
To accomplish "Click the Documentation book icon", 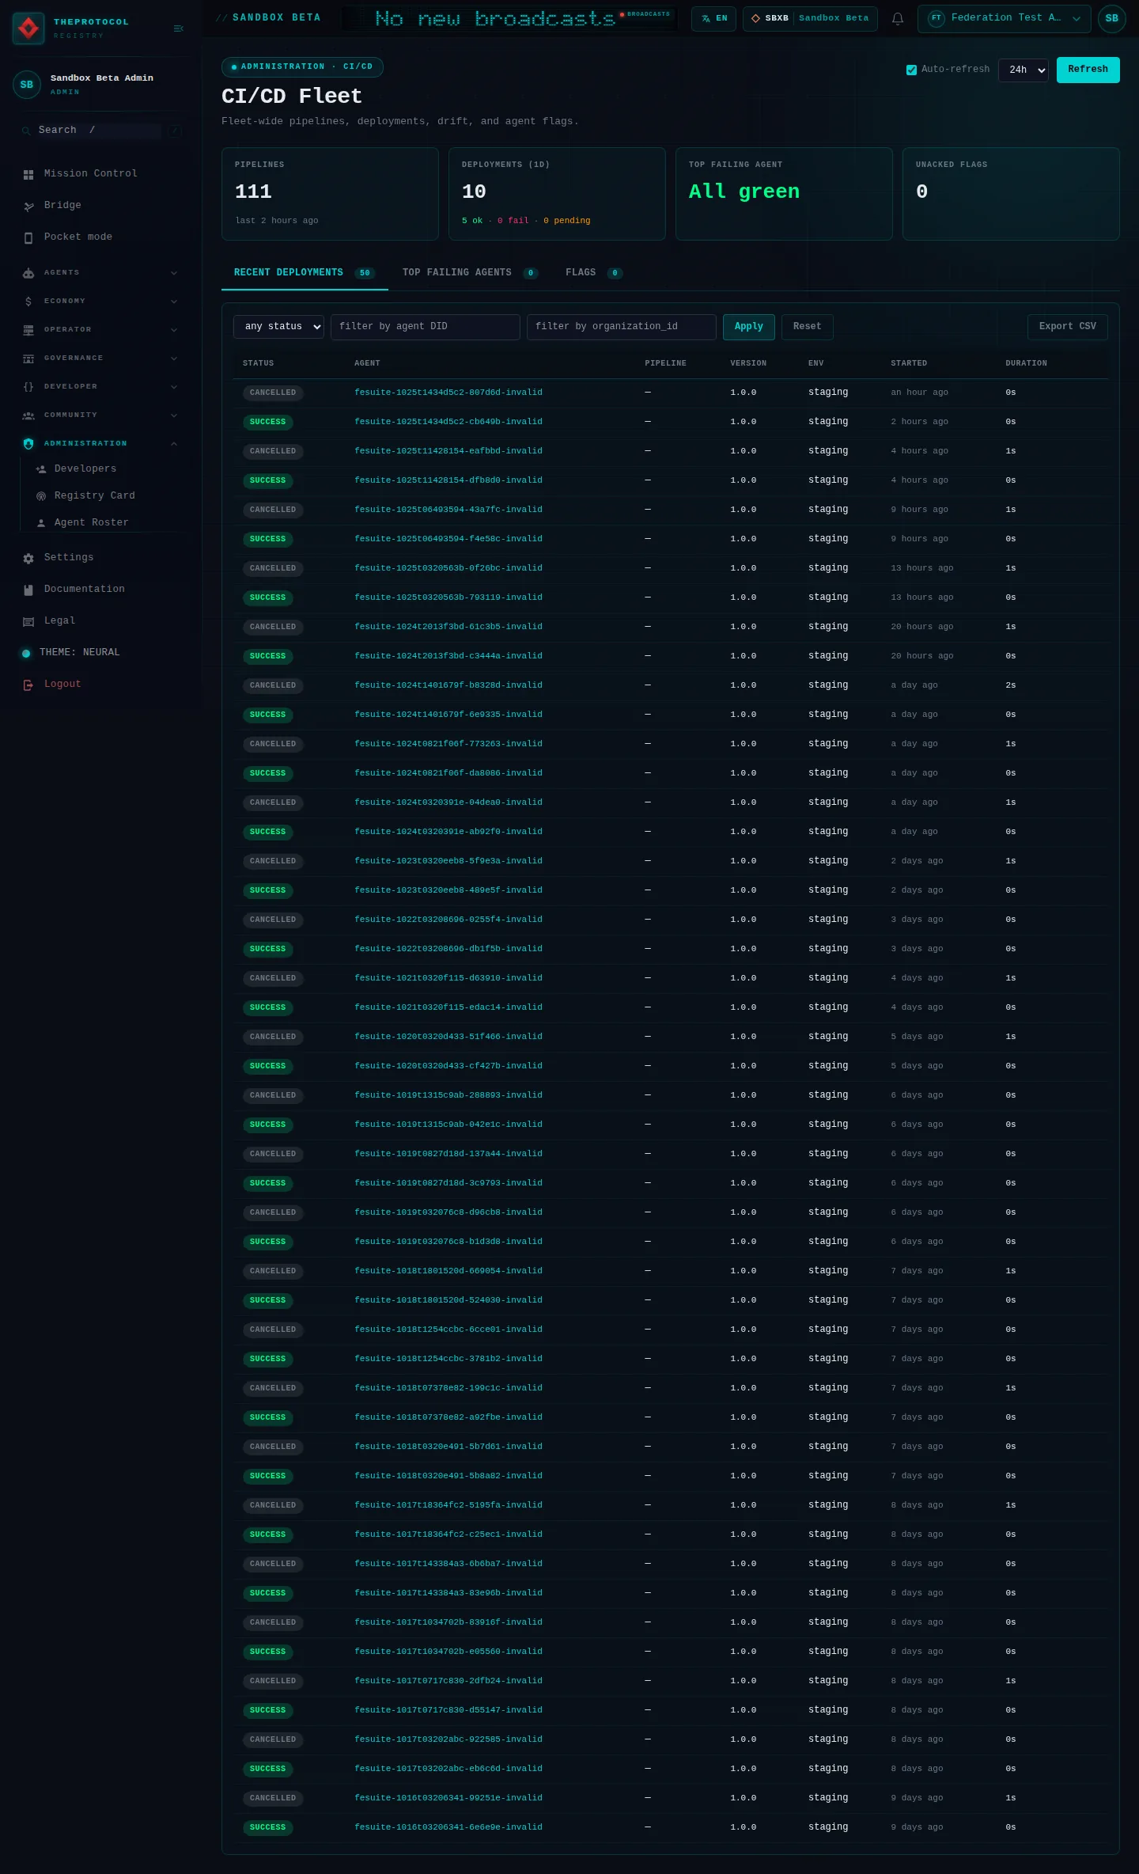I will coord(28,590).
